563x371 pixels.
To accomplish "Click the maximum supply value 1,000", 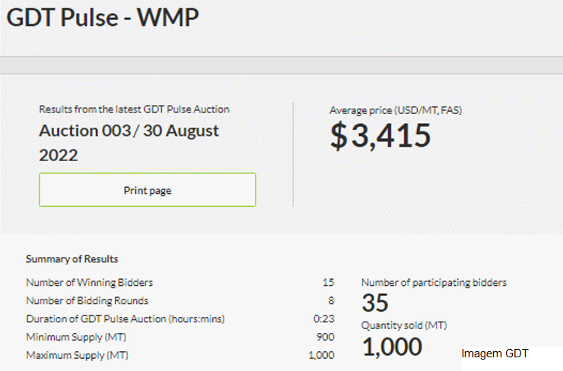I will pyautogui.click(x=321, y=355).
